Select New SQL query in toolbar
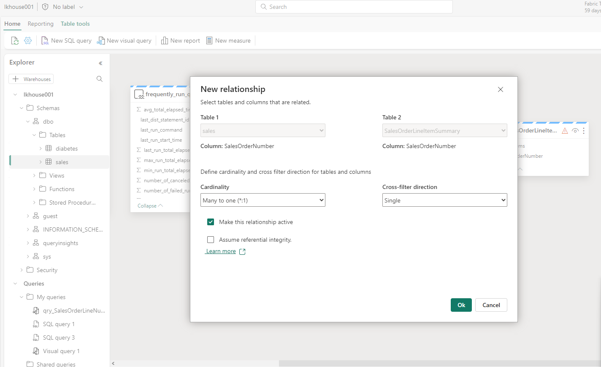Viewport: 601px width, 367px height. tap(66, 40)
